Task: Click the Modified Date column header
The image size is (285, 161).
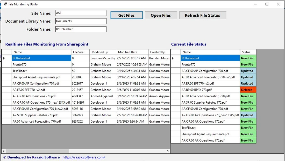Action: [132, 52]
